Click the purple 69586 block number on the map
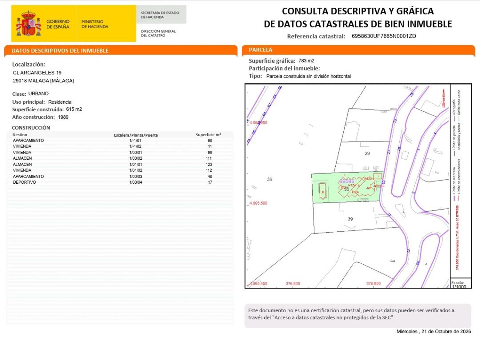The image size is (480, 337). pyautogui.click(x=347, y=181)
